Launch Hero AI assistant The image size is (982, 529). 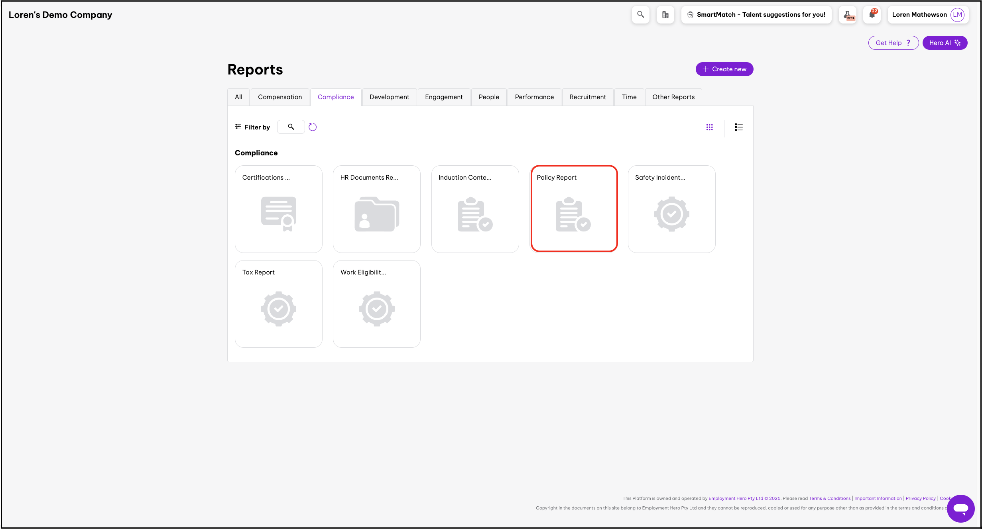945,43
